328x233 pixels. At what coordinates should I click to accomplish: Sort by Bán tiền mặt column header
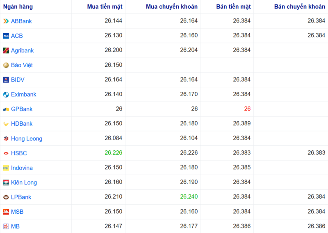(x=233, y=7)
